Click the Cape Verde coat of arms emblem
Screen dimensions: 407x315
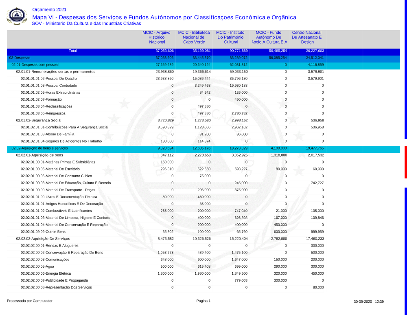coord(17,16)
